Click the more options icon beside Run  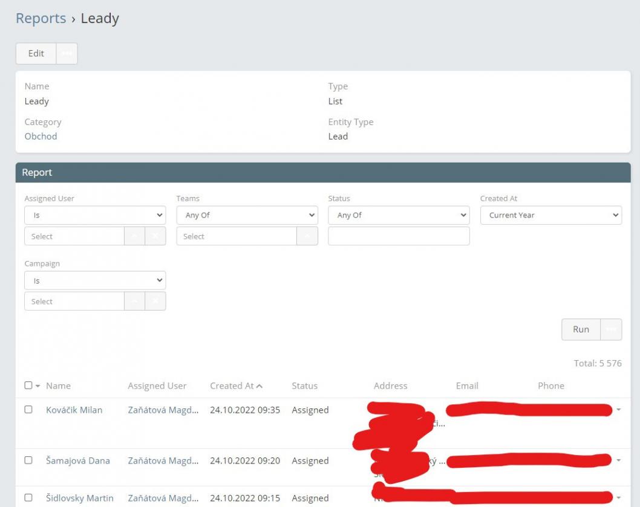[x=611, y=329]
